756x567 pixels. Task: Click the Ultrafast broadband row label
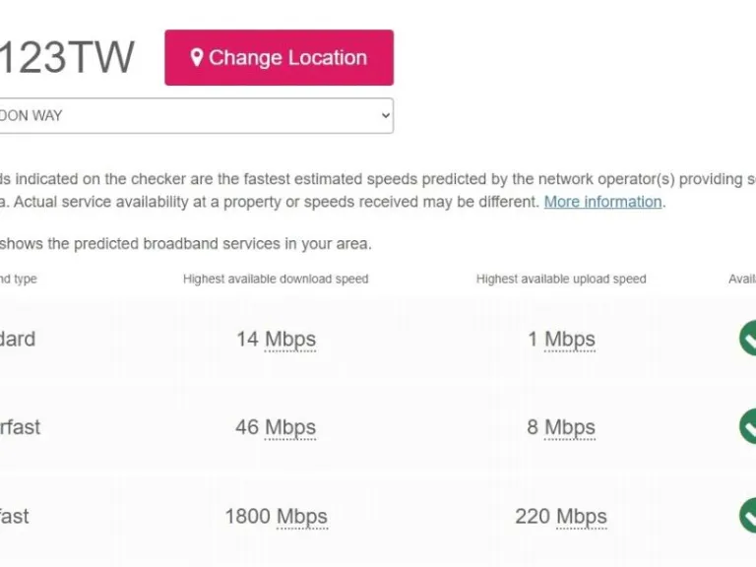pyautogui.click(x=15, y=517)
